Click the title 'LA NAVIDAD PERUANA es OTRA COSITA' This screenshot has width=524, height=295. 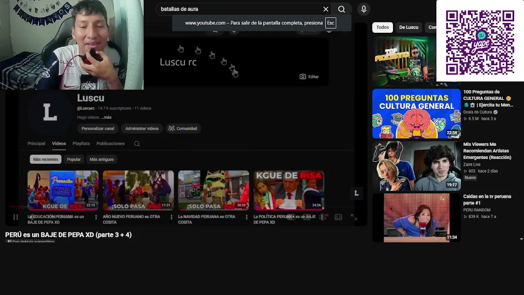click(207, 219)
